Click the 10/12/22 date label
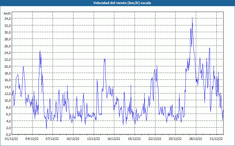235x146 pixels. click(73, 139)
